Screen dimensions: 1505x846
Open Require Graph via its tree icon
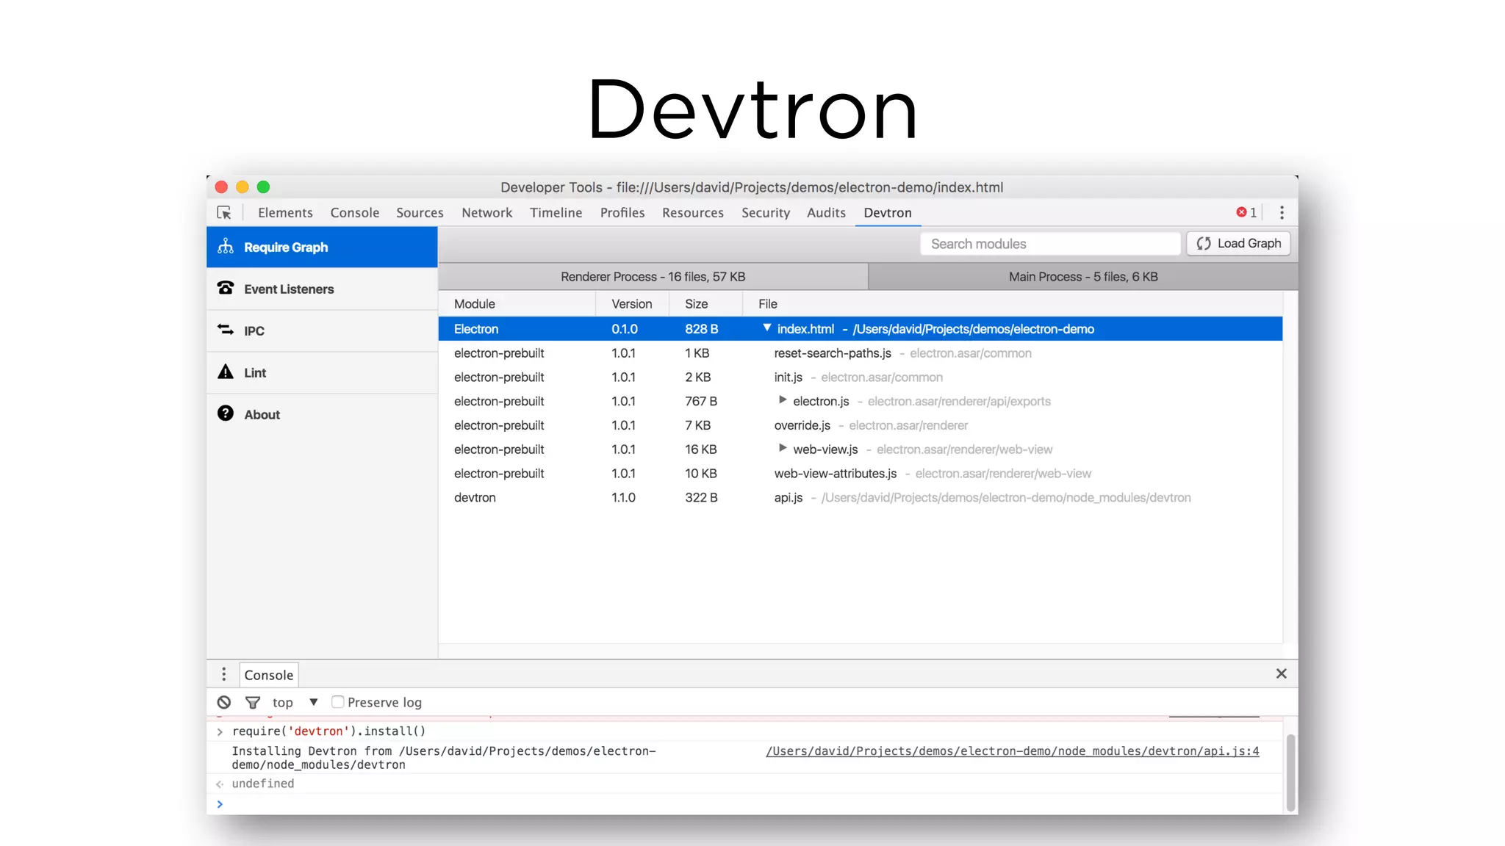pos(226,247)
